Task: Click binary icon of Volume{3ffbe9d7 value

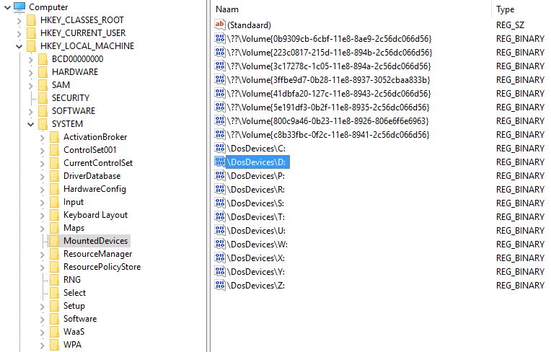Action: point(220,80)
